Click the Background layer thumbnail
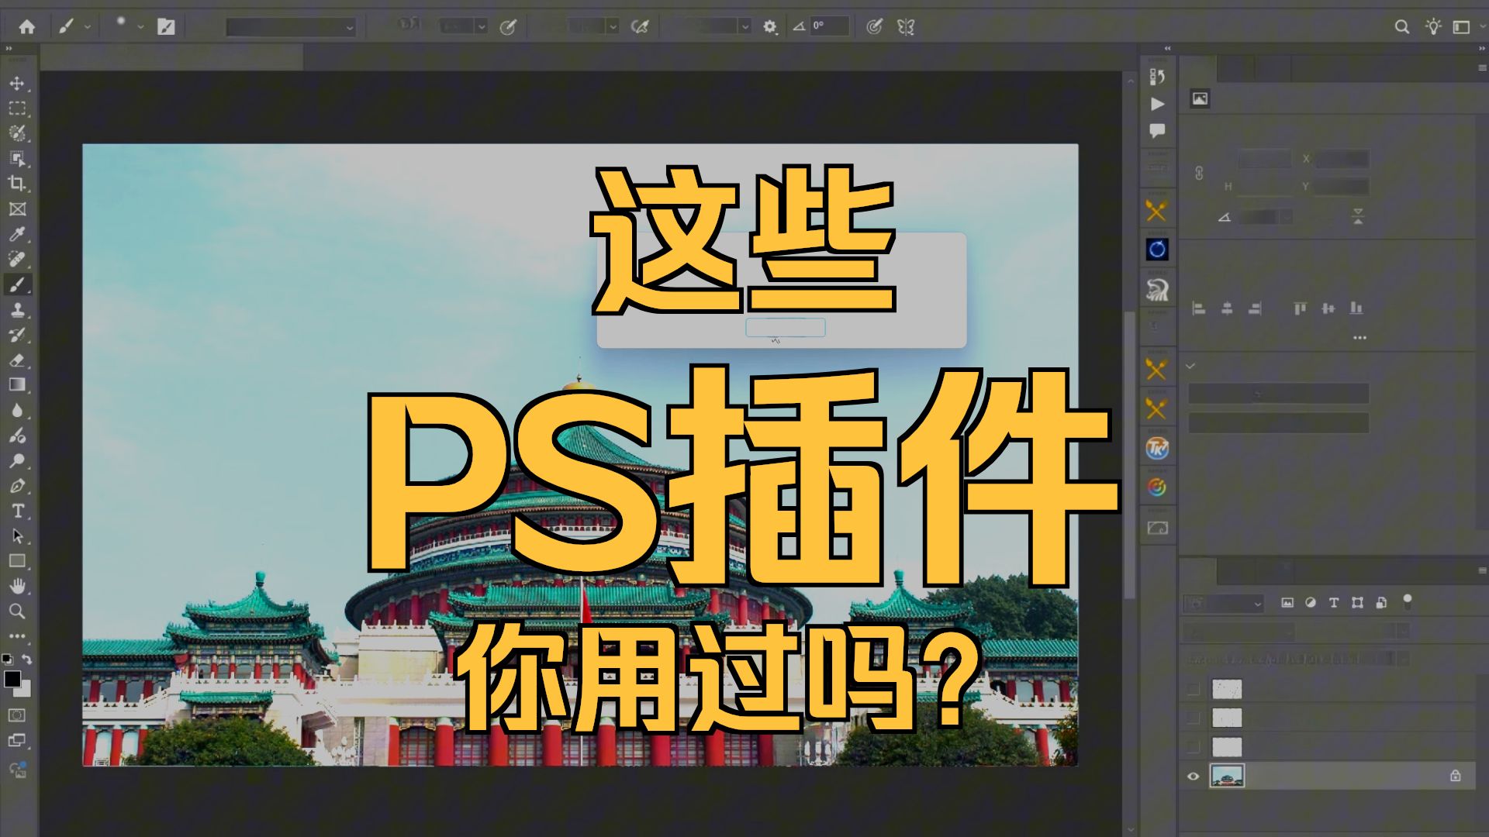Viewport: 1489px width, 837px height. pyautogui.click(x=1228, y=777)
